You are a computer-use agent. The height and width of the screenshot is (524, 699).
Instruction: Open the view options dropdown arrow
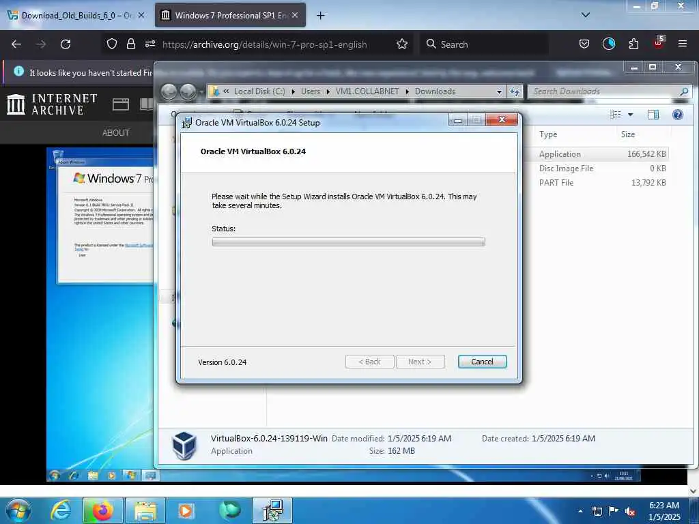click(x=630, y=115)
